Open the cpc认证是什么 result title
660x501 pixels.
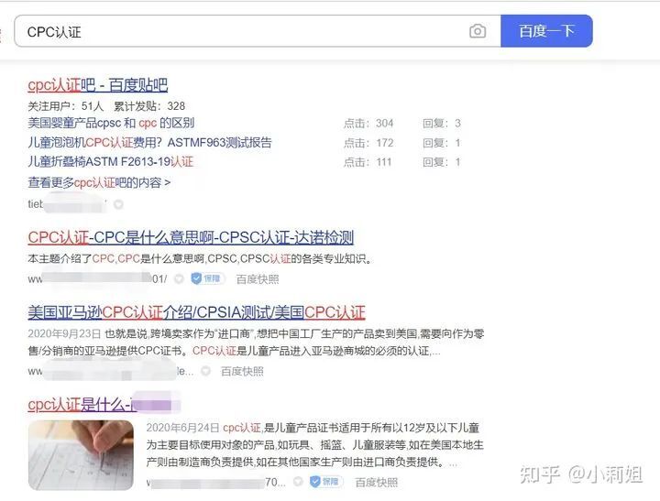pos(104,405)
